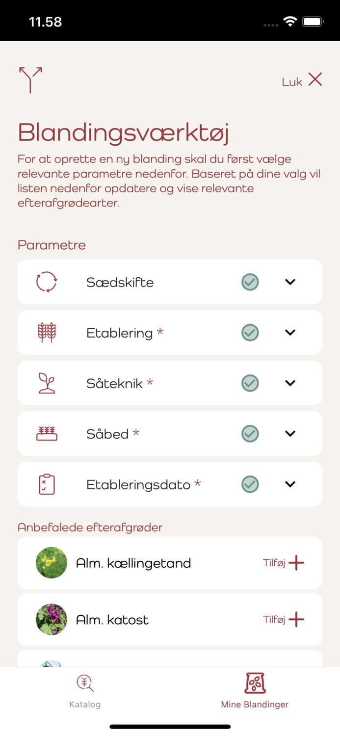Viewport: 340px width, 736px height.
Task: Open the Katalog magnifier icon
Action: 85,683
